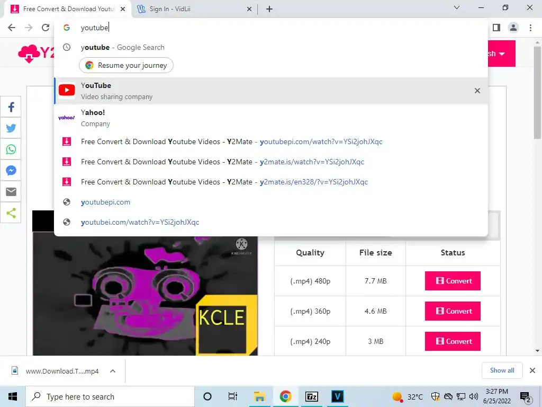Close the Free Convert & Download tab
The image size is (542, 407).
coord(123,10)
